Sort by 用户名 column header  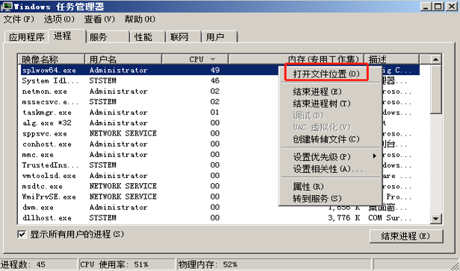(123, 60)
